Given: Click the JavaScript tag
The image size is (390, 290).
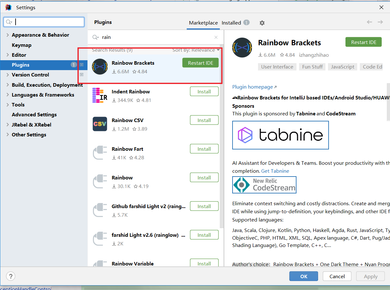Looking at the screenshot, I should [x=343, y=67].
